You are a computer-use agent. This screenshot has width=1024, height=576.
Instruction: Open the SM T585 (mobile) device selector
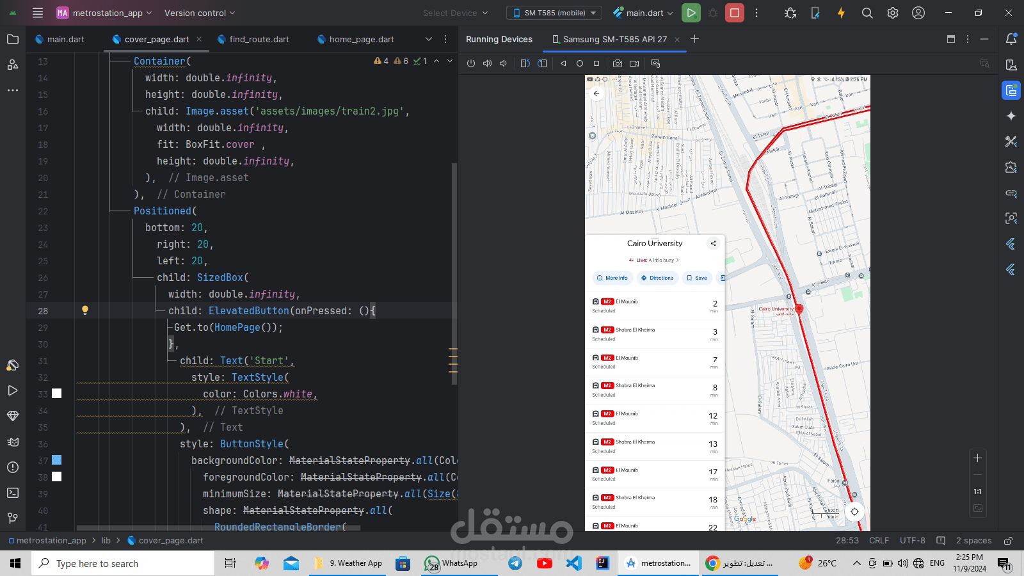[554, 13]
